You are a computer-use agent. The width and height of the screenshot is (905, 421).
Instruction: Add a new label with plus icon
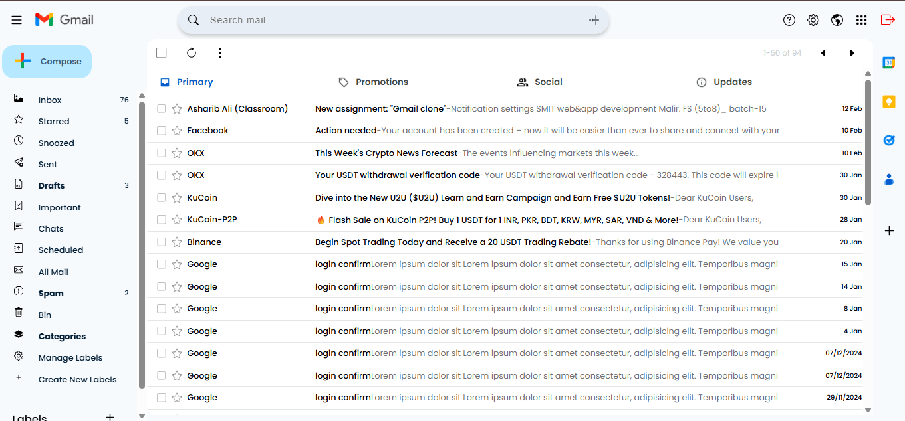[110, 416]
